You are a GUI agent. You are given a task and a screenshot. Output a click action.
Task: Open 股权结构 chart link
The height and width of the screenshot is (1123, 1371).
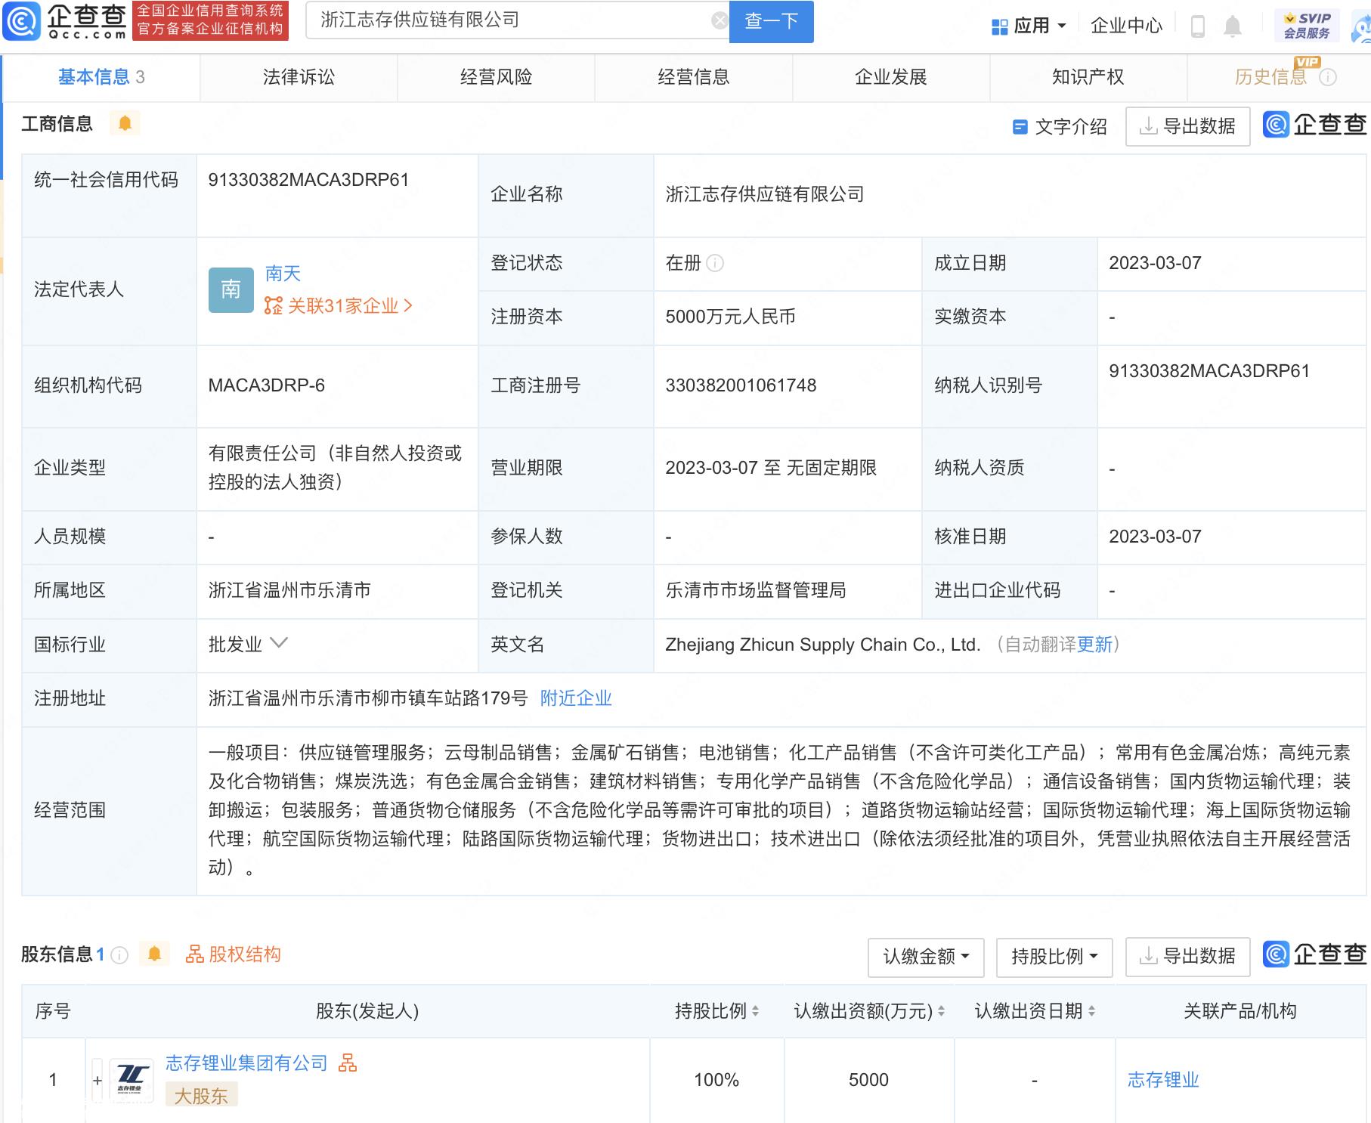tap(234, 954)
